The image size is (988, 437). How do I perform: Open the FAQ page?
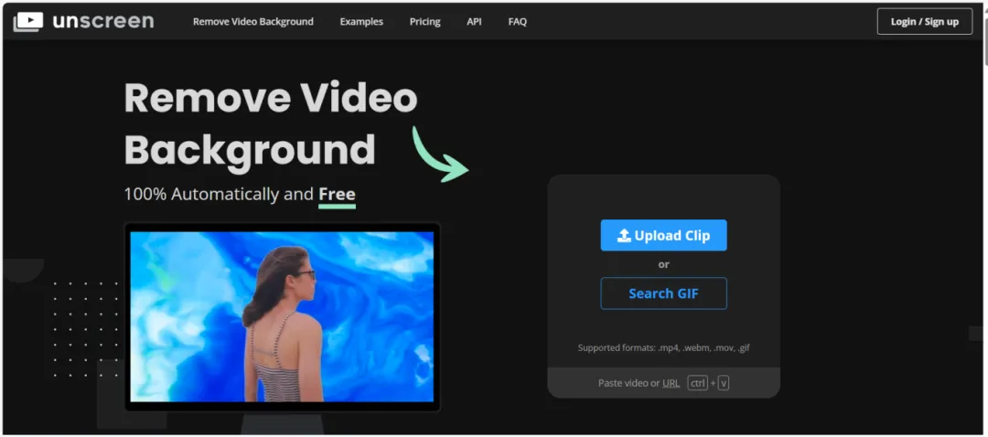(517, 21)
